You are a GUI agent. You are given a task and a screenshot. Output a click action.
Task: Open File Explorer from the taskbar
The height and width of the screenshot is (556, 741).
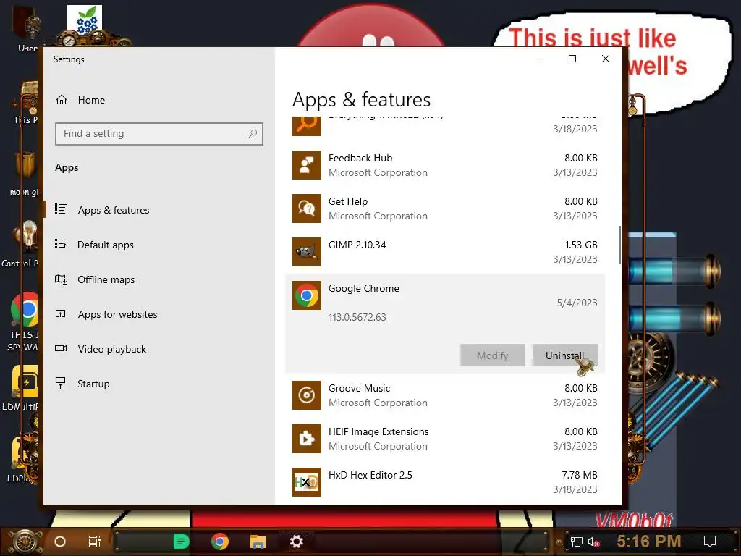[258, 542]
